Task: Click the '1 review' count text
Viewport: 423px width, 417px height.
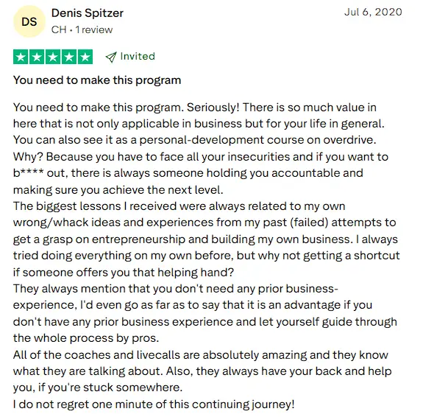Action: (x=94, y=29)
